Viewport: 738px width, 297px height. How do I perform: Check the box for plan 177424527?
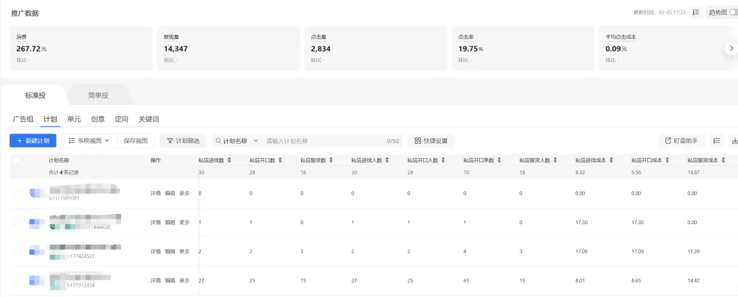tap(16, 251)
